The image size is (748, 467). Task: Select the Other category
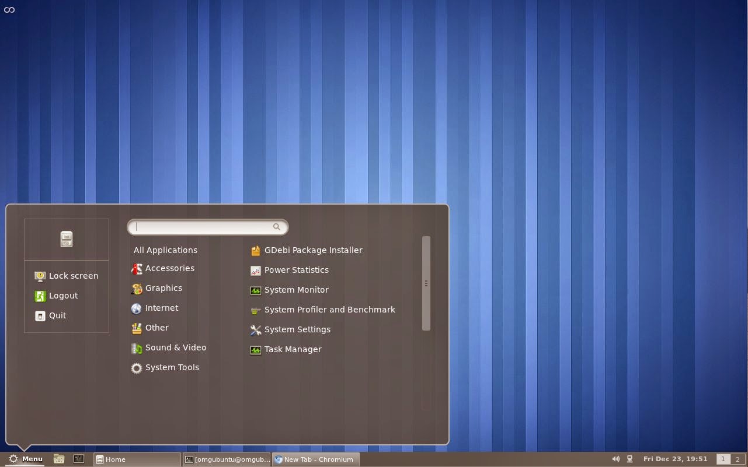tap(156, 328)
